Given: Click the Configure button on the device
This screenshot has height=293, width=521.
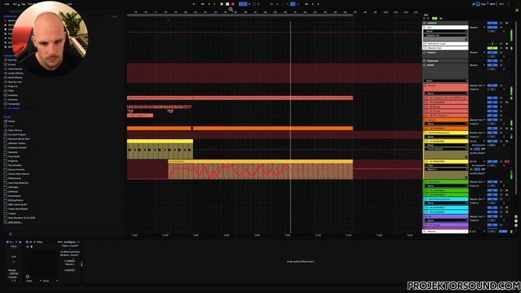Looking at the screenshot, I should (x=70, y=242).
